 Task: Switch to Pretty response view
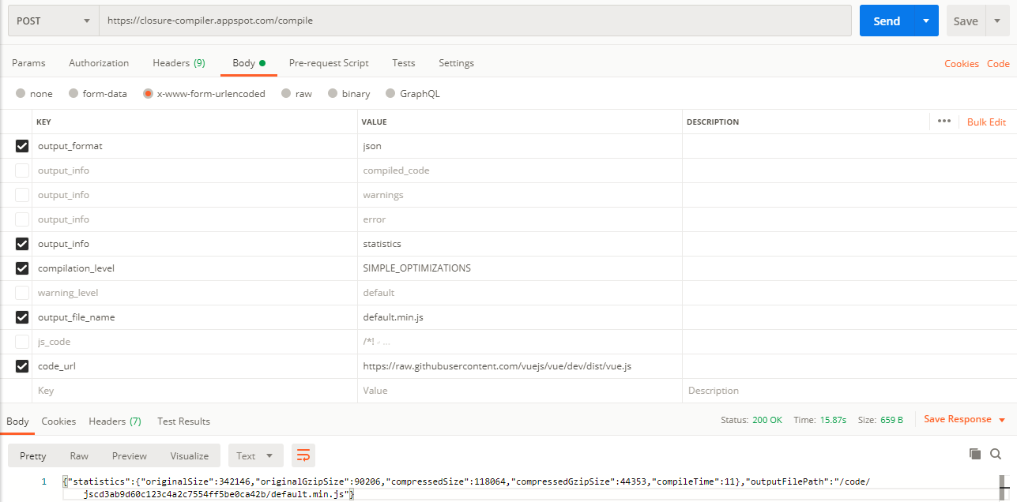point(33,455)
